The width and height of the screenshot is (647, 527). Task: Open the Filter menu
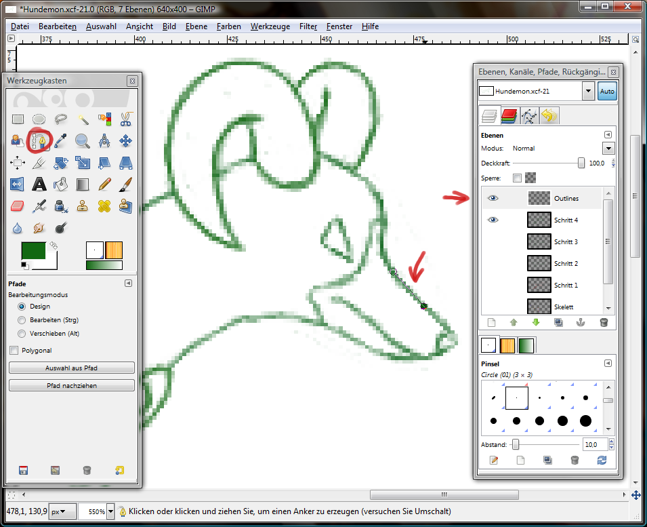308,26
